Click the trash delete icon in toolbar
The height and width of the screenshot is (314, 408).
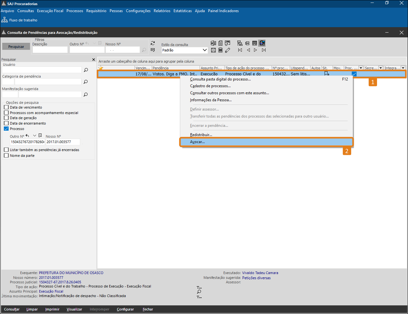point(220,50)
